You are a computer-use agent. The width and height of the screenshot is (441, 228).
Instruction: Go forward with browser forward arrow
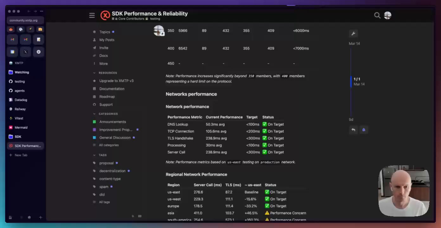35,11
